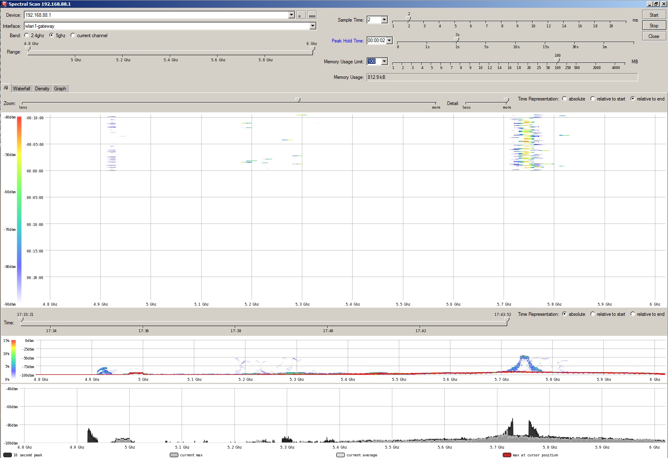668x458 pixels.
Task: Switch to the Waterfall tab
Action: (21, 89)
